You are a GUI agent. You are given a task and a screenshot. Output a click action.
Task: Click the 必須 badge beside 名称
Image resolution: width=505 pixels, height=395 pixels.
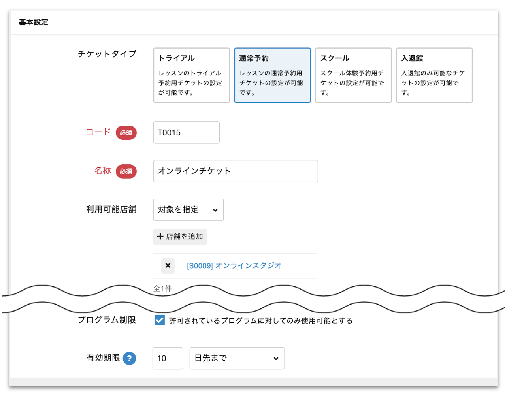point(126,171)
